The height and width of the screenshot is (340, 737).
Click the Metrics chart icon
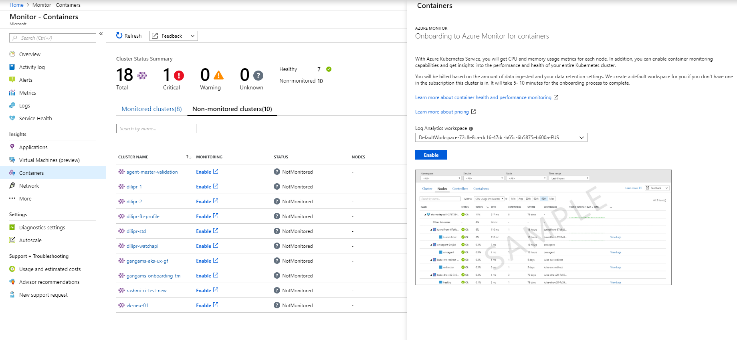coord(12,93)
